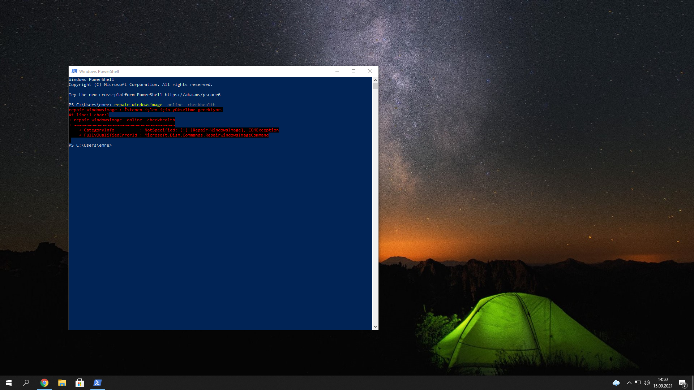Open taskbar Search magnifier

[26, 383]
